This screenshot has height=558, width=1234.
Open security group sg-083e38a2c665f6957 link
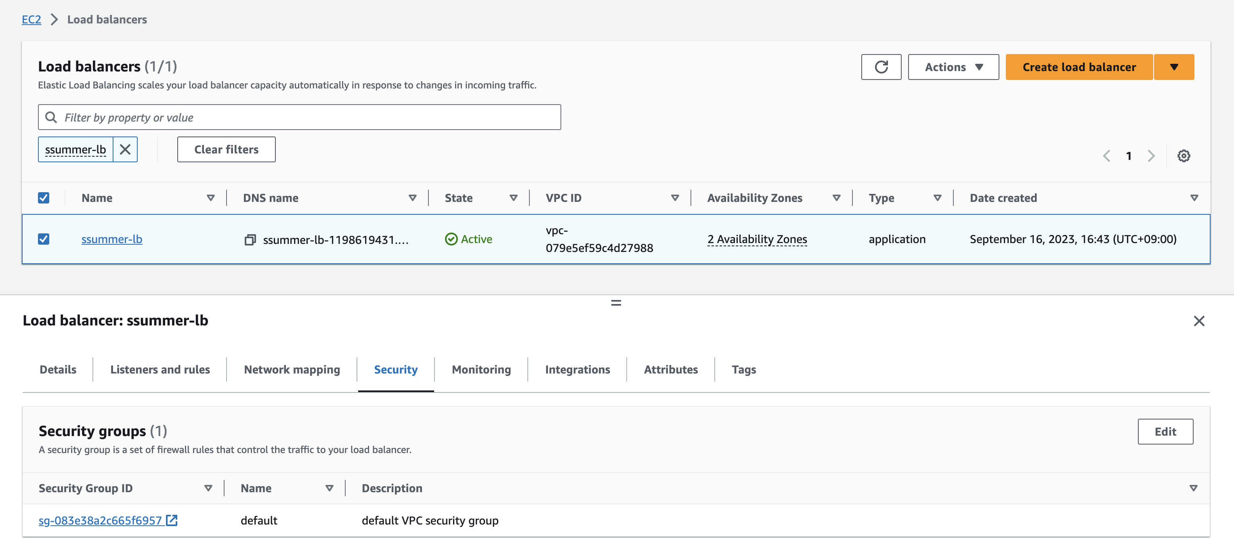tap(101, 520)
